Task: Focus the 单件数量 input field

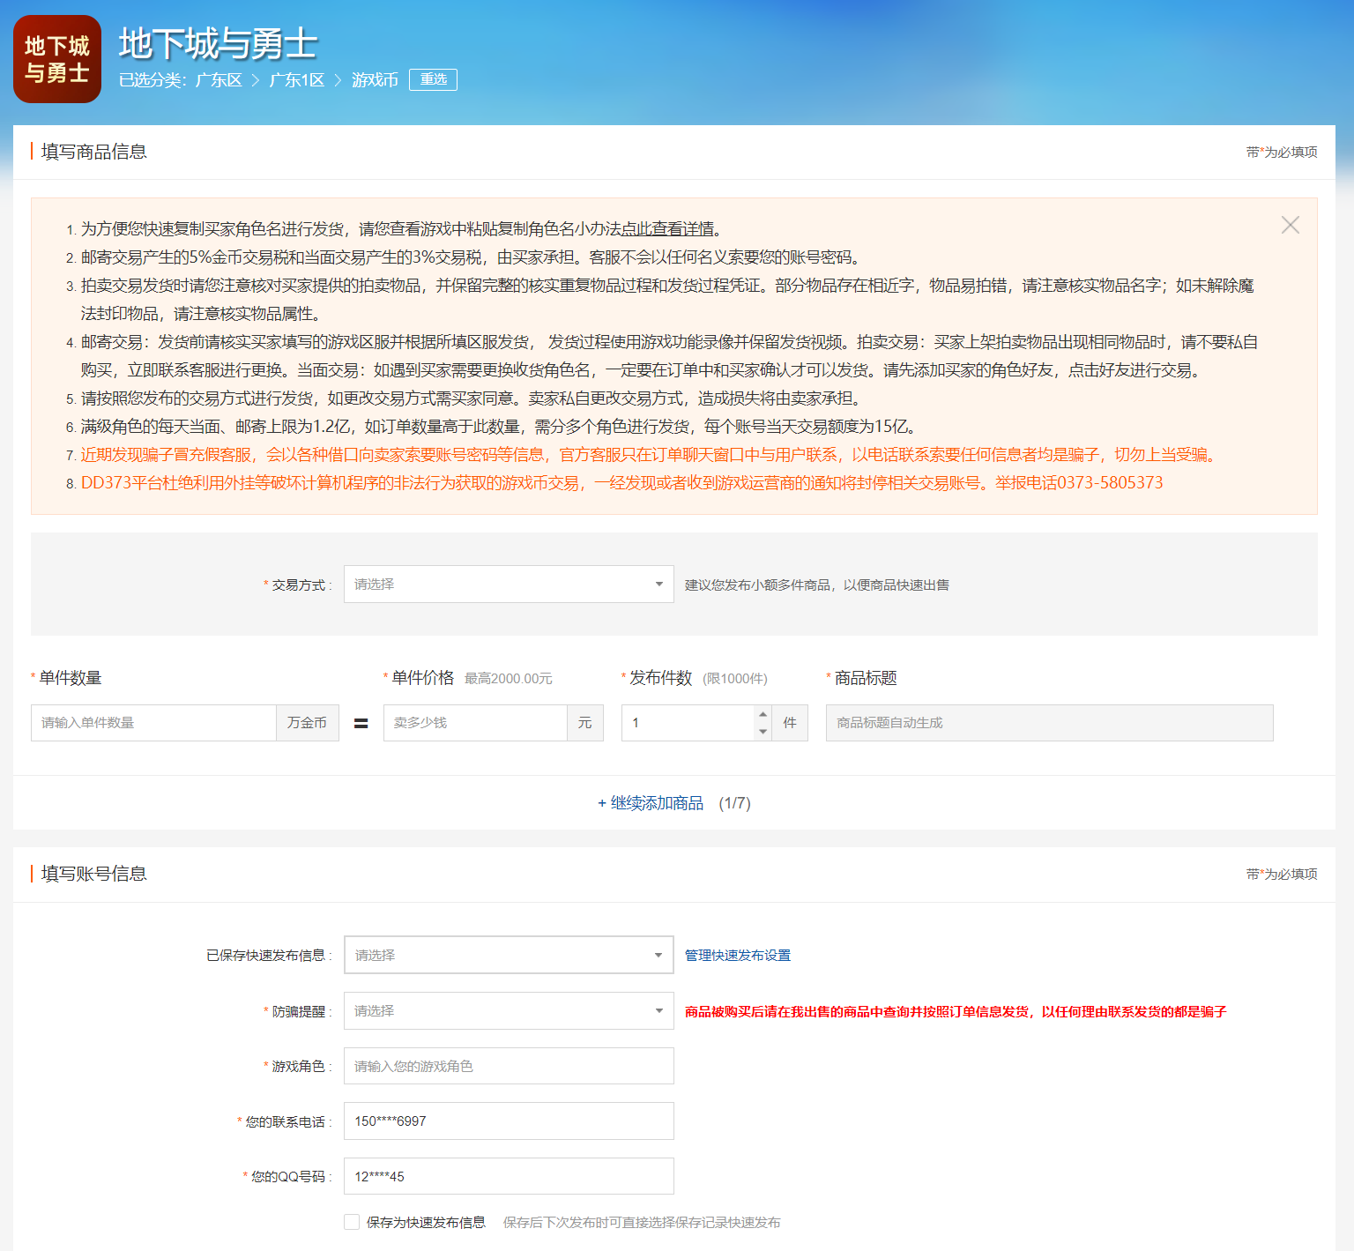Action: [153, 723]
